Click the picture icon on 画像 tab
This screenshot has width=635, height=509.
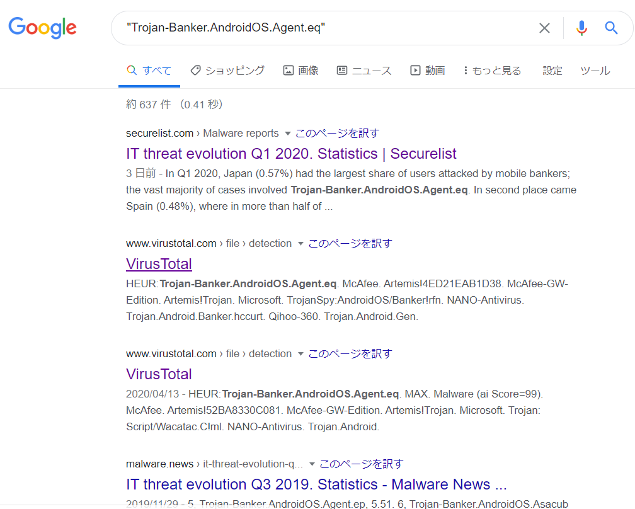(x=289, y=71)
